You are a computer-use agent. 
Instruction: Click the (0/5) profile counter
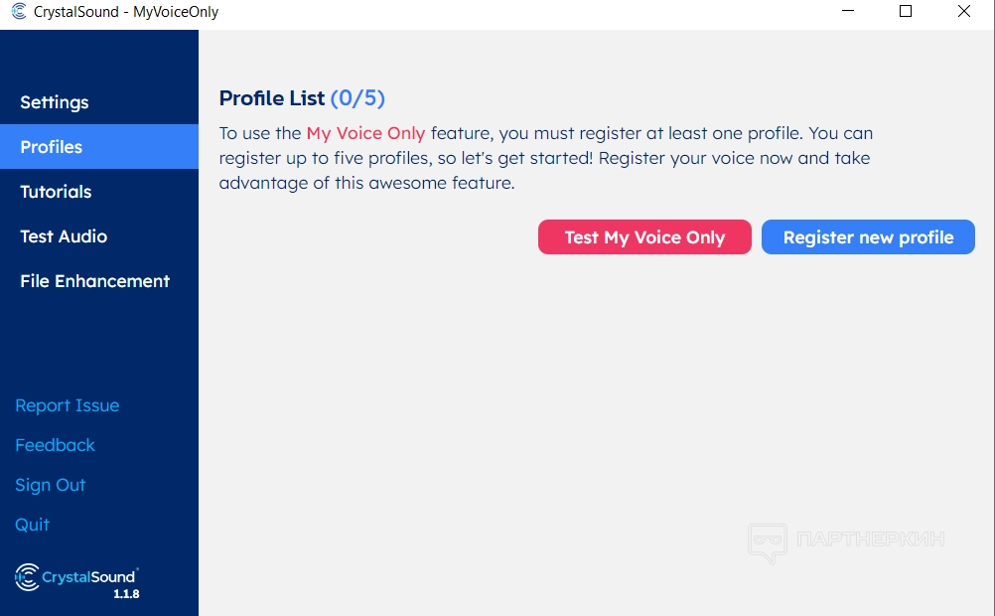[357, 98]
